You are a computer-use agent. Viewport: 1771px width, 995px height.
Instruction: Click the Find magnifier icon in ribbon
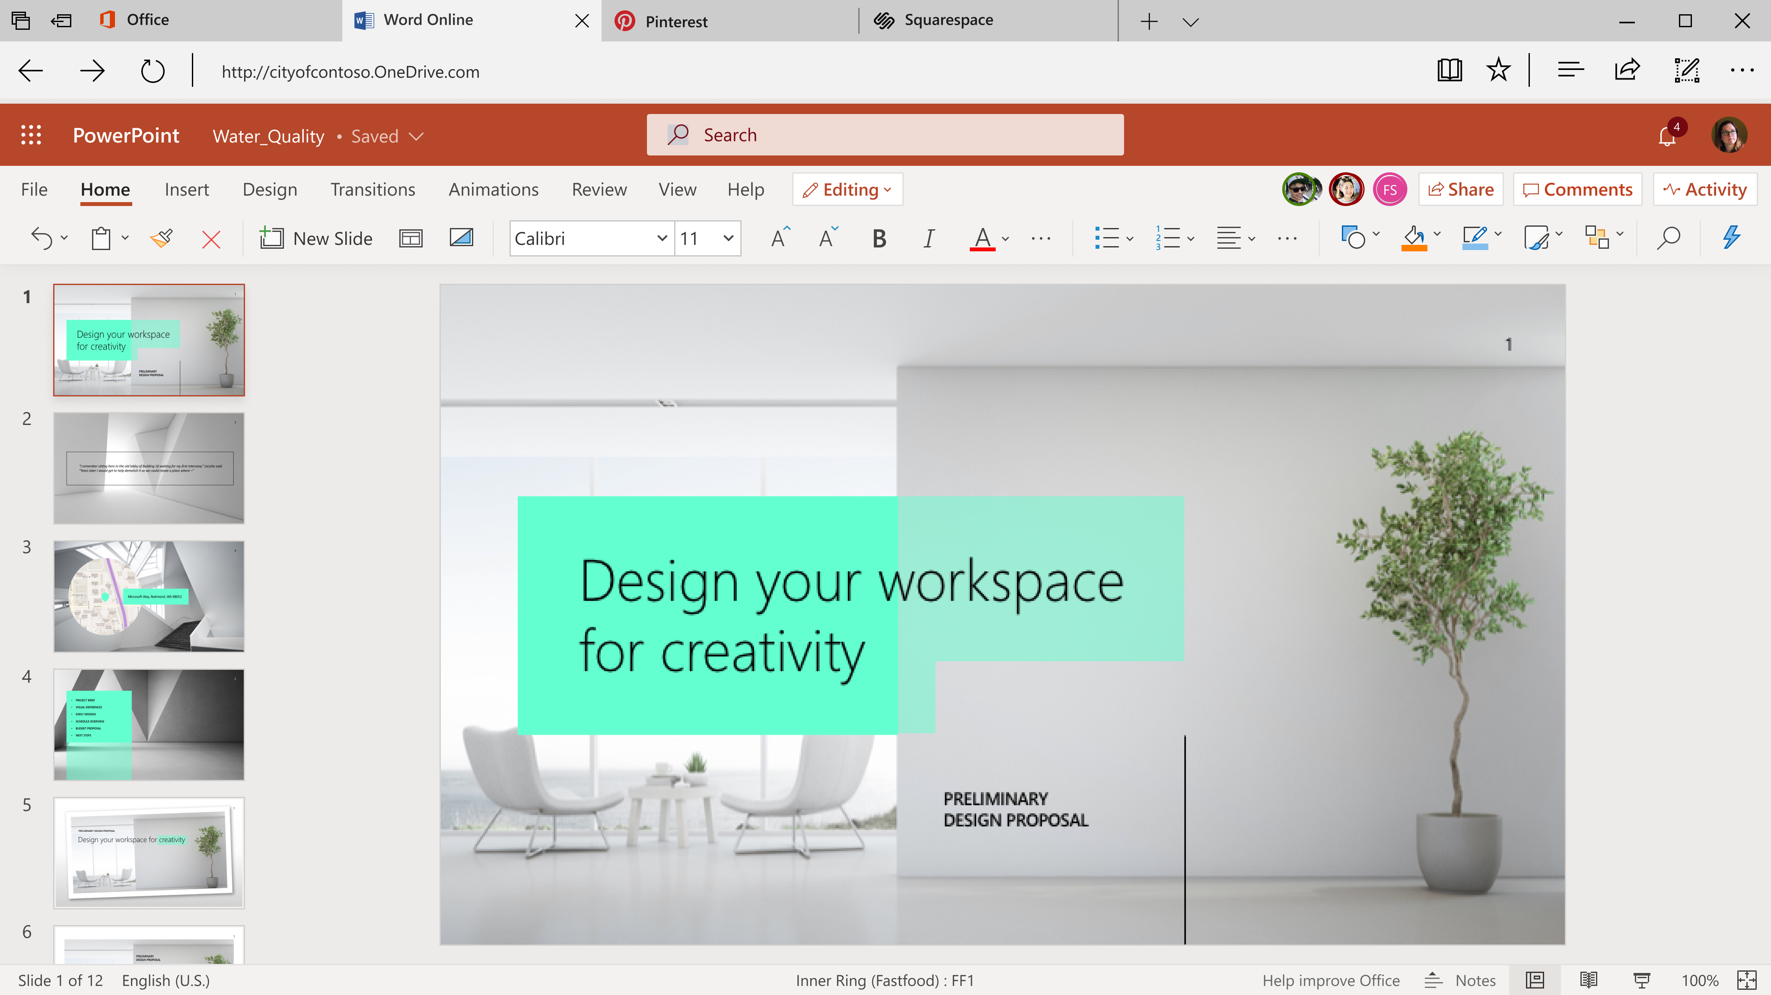pos(1669,238)
